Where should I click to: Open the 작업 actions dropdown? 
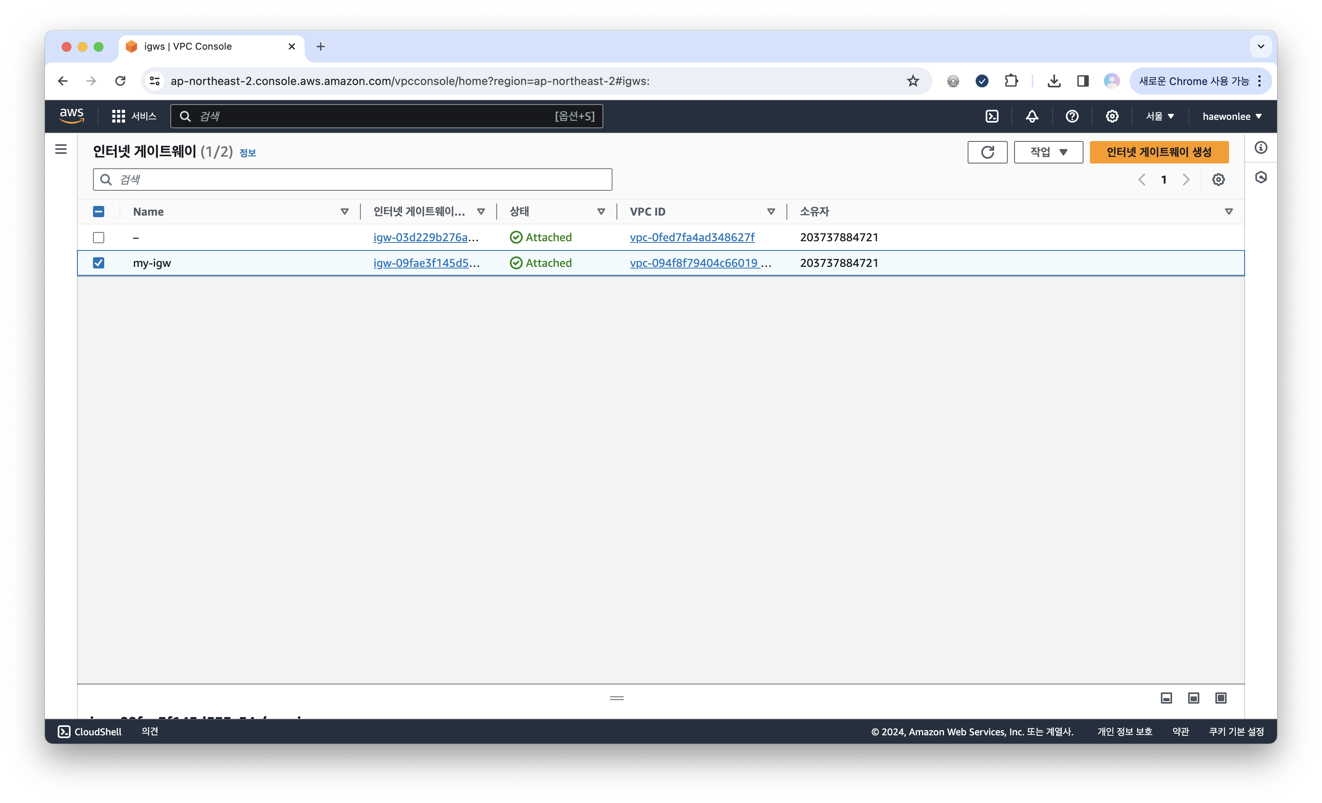[1048, 152]
